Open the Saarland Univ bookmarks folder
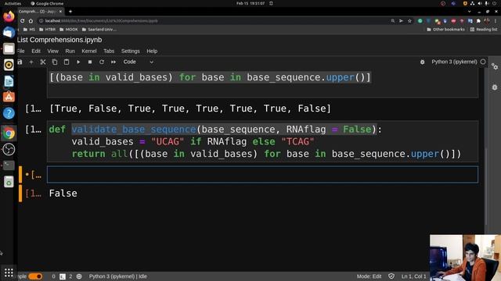This screenshot has width=501, height=281. 99,30
